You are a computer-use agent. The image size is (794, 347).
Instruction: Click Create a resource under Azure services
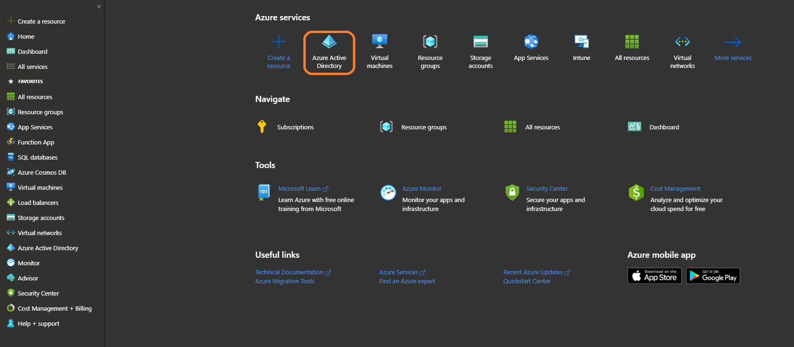point(279,52)
